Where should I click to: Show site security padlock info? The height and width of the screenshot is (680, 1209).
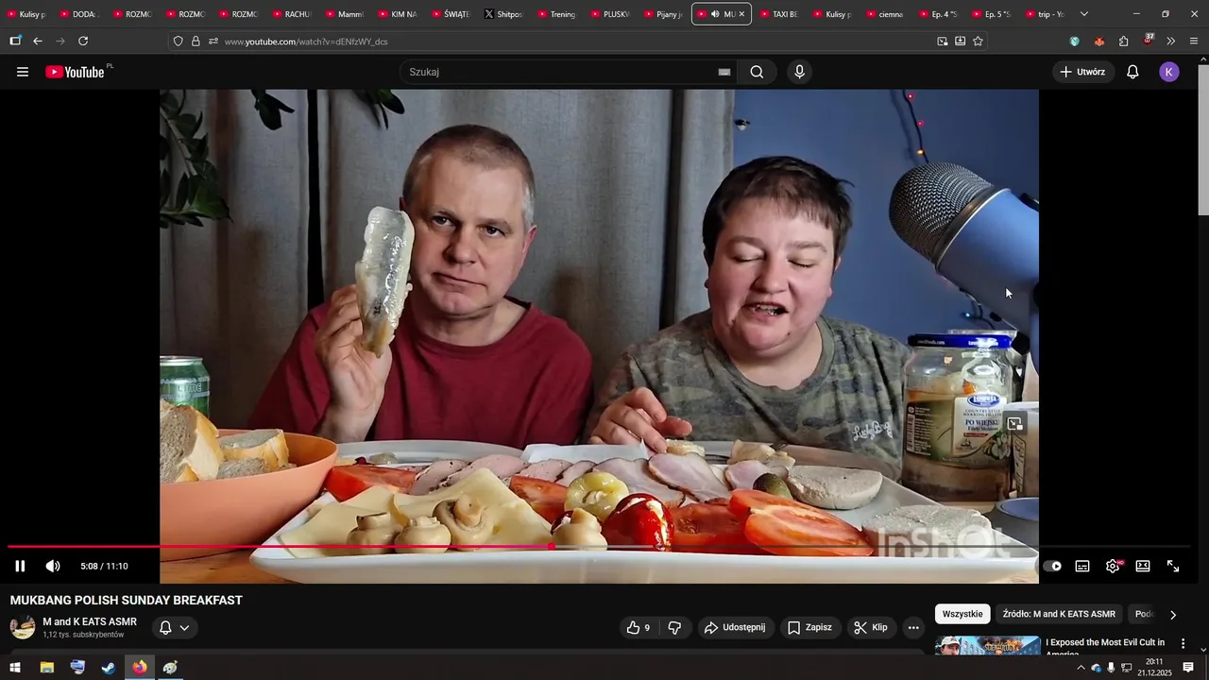point(196,42)
